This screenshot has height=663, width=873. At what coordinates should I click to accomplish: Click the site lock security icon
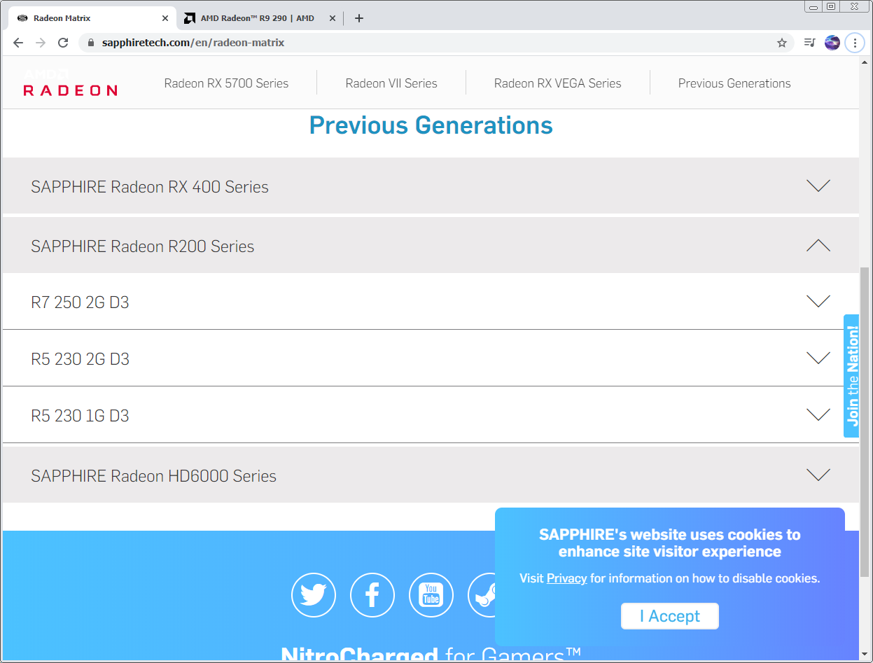(90, 43)
